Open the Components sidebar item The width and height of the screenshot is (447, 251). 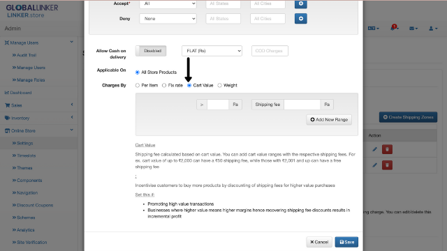[27, 181]
